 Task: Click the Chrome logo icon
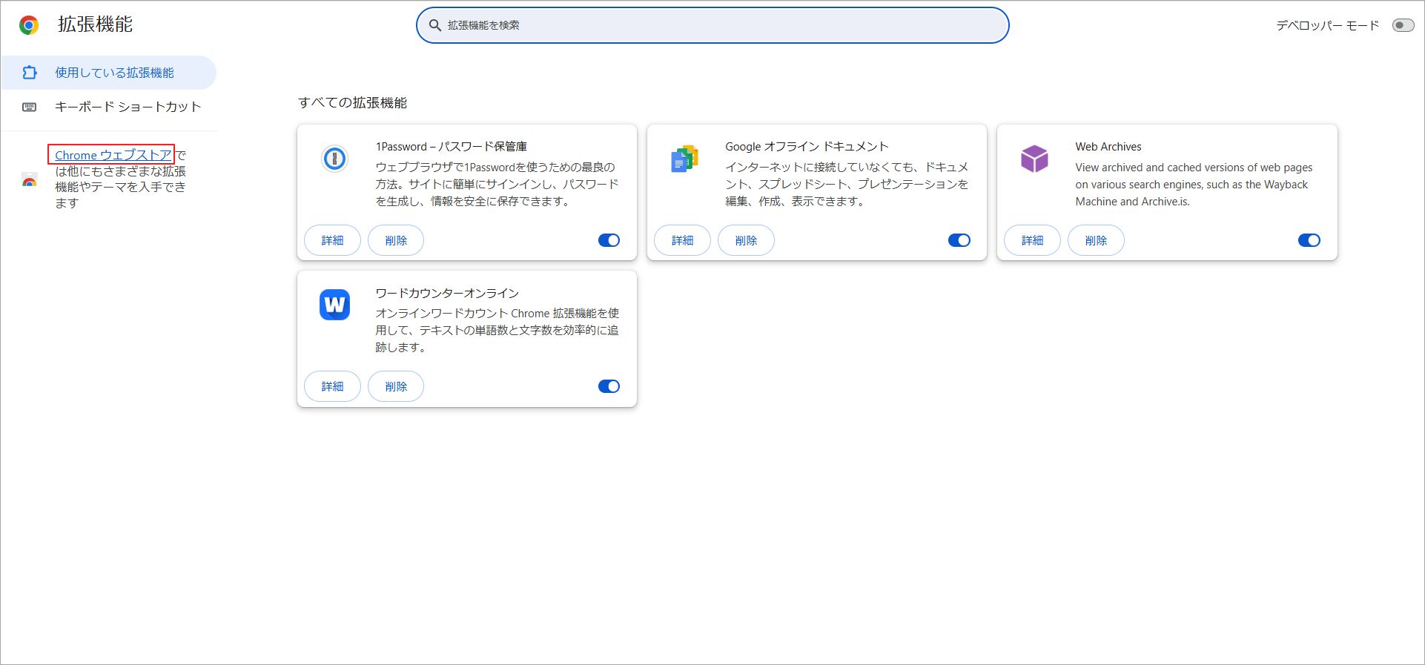click(29, 25)
